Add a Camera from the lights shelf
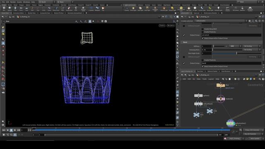 click(127, 9)
